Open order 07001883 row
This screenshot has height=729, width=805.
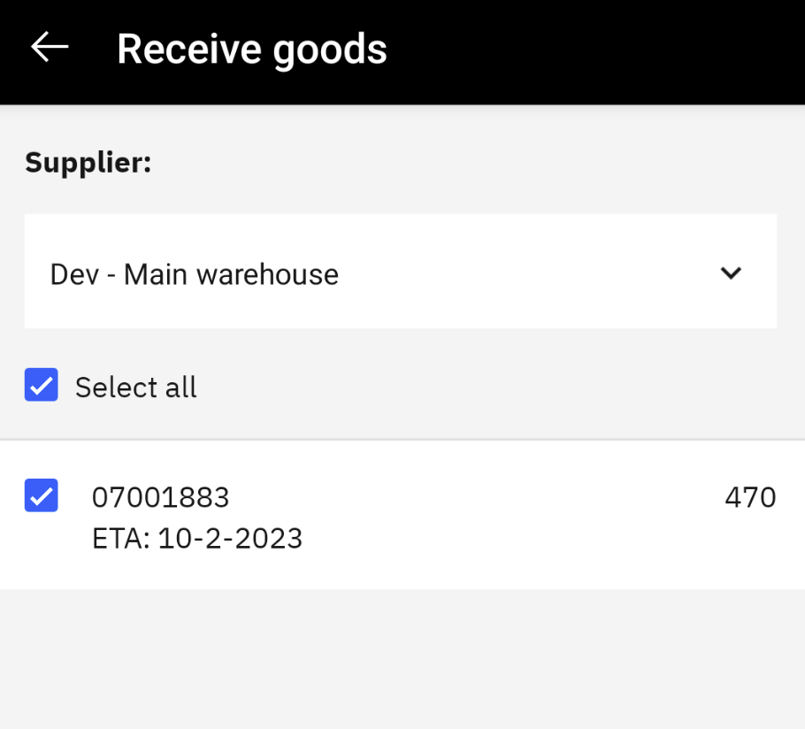[400, 515]
